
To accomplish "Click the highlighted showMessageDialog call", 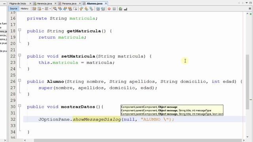I will tap(96, 120).
